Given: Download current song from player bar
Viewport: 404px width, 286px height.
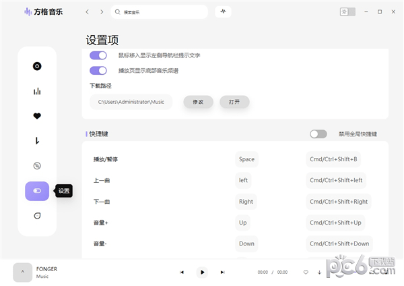Looking at the screenshot, I should [x=319, y=272].
